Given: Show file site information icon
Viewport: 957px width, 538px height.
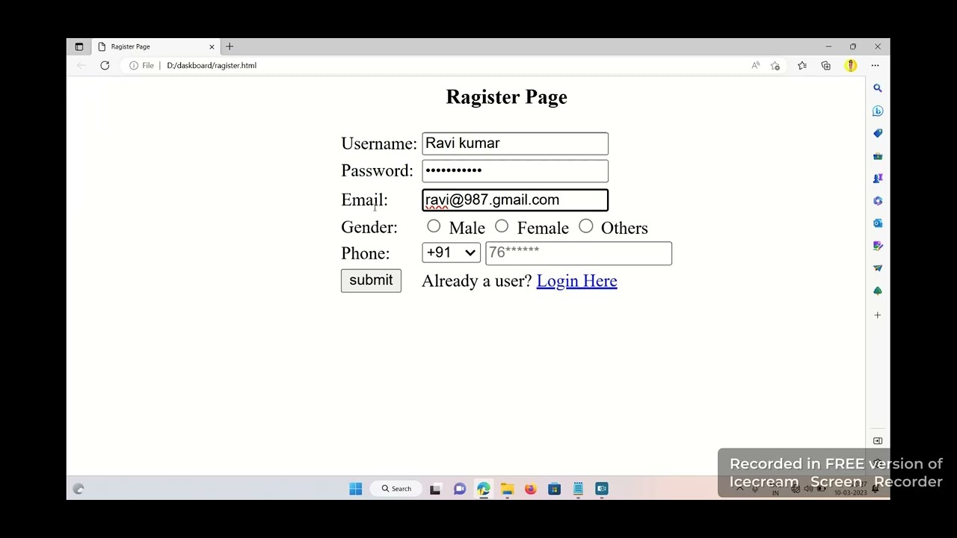Looking at the screenshot, I should (134, 66).
